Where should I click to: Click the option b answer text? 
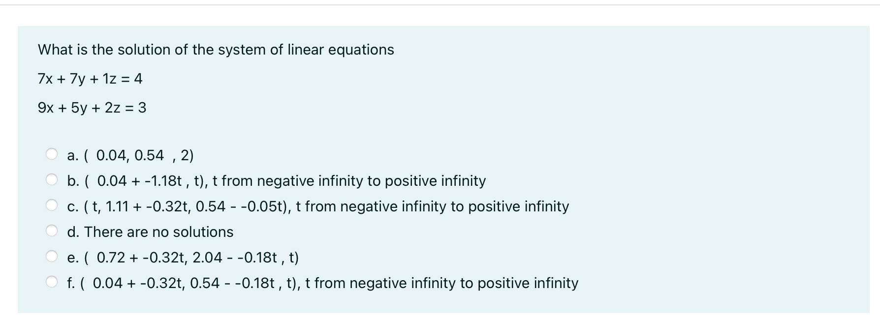(276, 181)
